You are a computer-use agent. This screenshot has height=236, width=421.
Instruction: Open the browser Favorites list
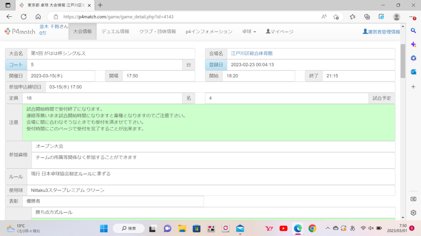[352, 17]
